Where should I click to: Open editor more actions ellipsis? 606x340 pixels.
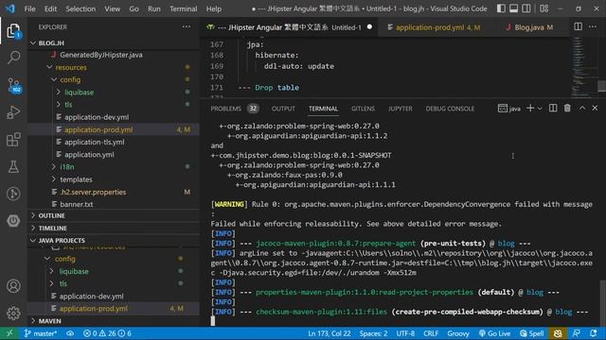[593, 26]
